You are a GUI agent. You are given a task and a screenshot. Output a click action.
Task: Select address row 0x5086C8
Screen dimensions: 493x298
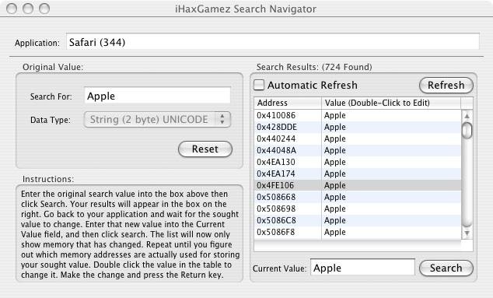coord(358,220)
